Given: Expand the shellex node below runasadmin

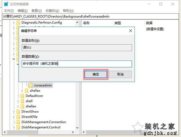Looking at the screenshot, I should (x=22, y=91).
